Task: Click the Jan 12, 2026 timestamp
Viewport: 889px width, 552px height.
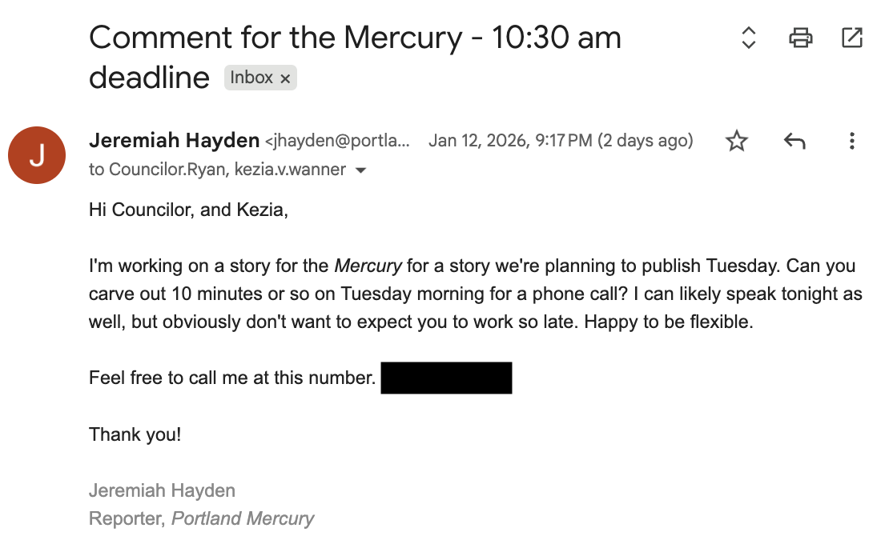Action: click(x=560, y=141)
